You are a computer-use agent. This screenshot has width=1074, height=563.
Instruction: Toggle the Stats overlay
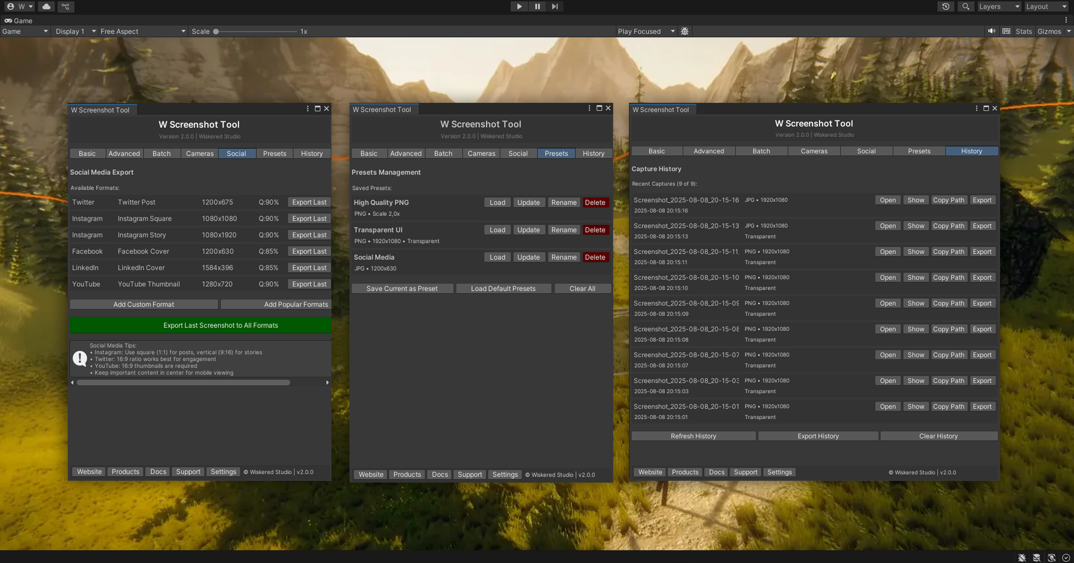pos(1023,31)
